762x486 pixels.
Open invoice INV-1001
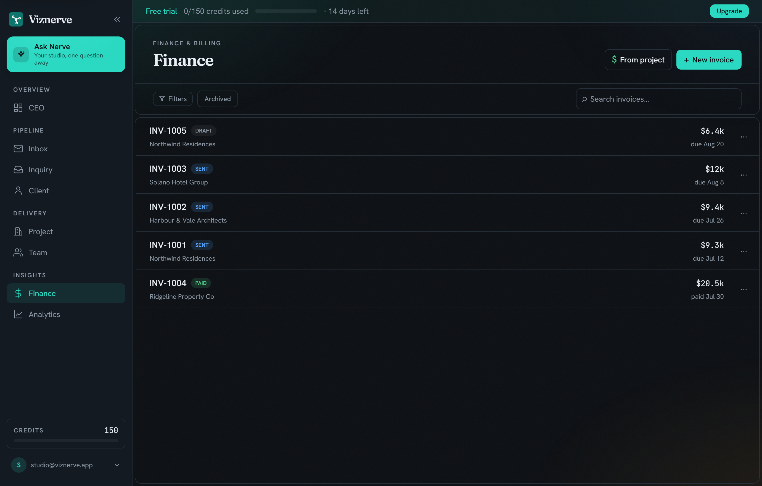447,251
